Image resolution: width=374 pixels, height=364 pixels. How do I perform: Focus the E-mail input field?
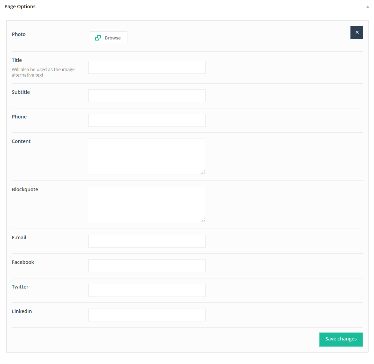click(147, 241)
